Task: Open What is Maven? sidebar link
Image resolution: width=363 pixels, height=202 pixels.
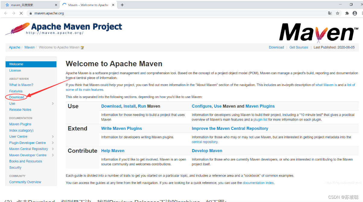Action: [21, 85]
